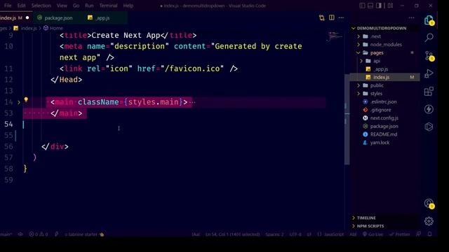Screen dimensions: 449x252
Task: Open editor More Actions ellipsis
Action: point(341,17)
